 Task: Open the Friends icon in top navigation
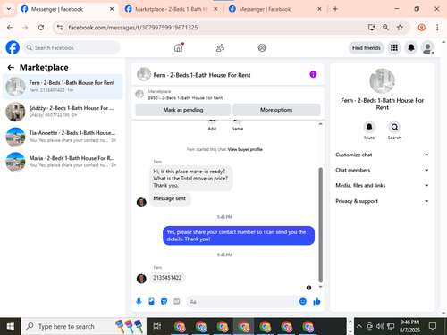click(220, 47)
